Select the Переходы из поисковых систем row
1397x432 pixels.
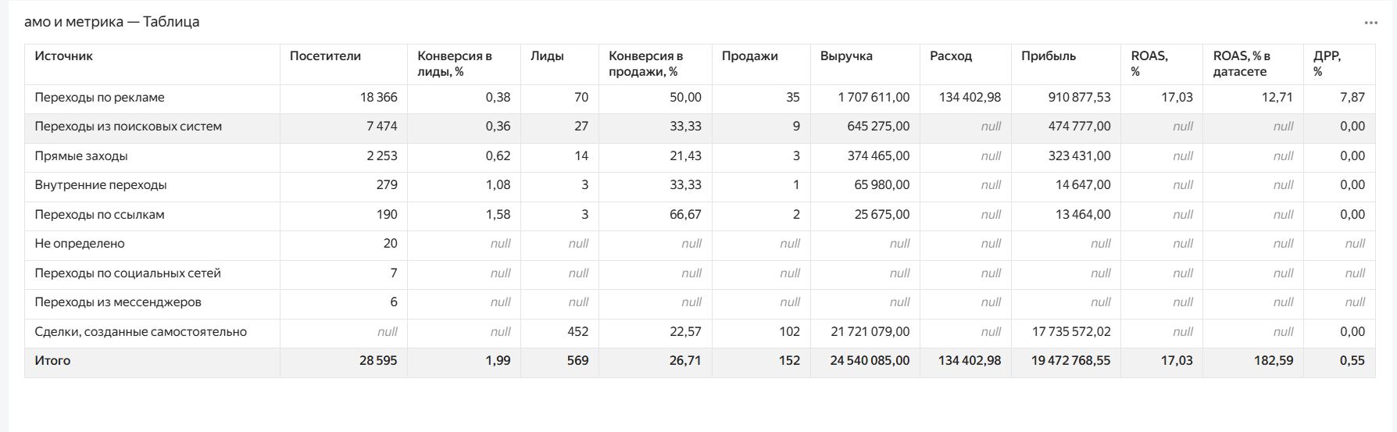point(699,127)
